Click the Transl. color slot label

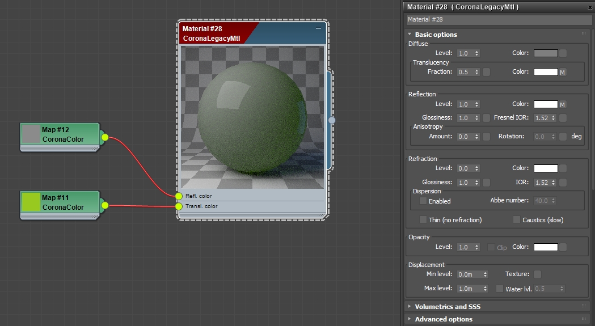[x=201, y=206]
